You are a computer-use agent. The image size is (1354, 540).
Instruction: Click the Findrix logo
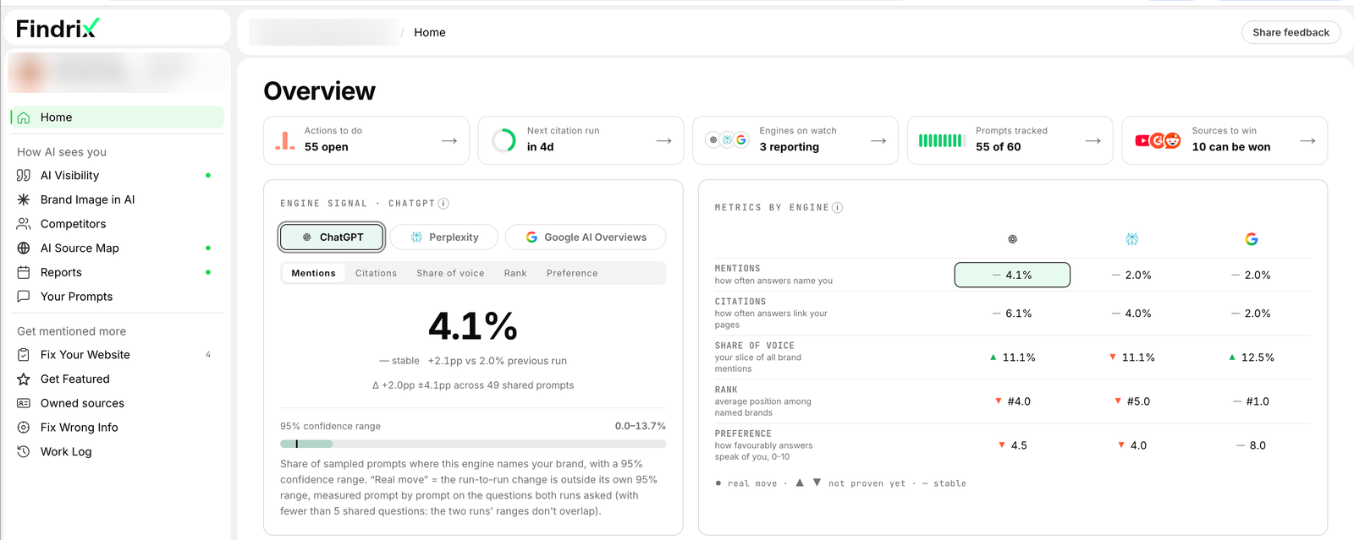coord(58,29)
